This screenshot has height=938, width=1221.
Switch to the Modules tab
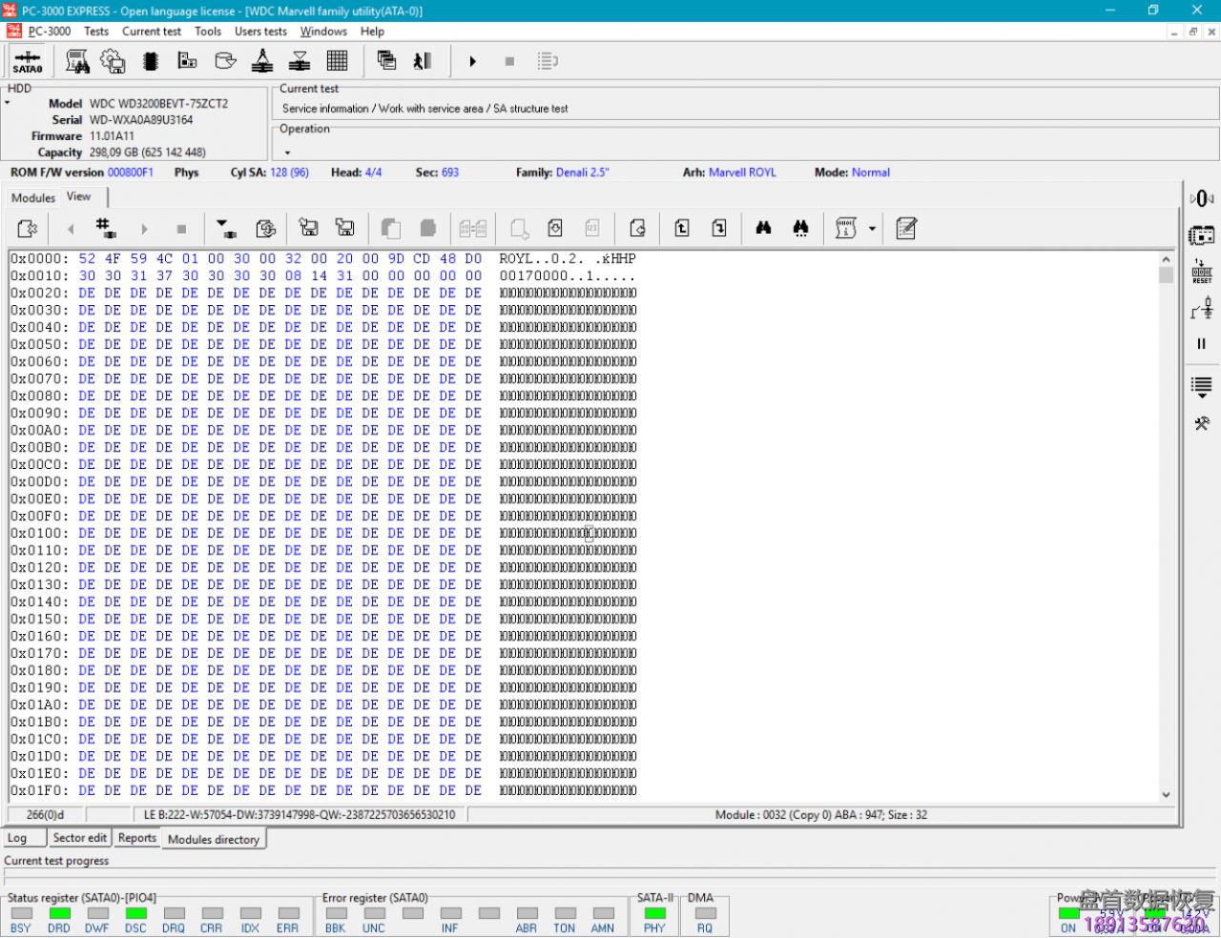click(33, 198)
